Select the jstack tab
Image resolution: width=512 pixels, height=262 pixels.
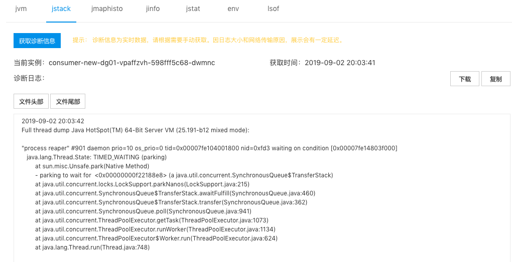coord(61,9)
